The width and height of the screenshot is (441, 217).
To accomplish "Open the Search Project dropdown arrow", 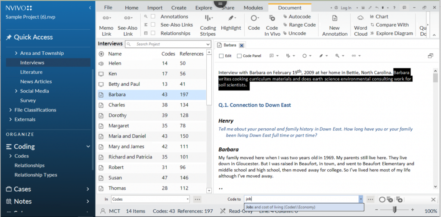I will pyautogui.click(x=208, y=44).
